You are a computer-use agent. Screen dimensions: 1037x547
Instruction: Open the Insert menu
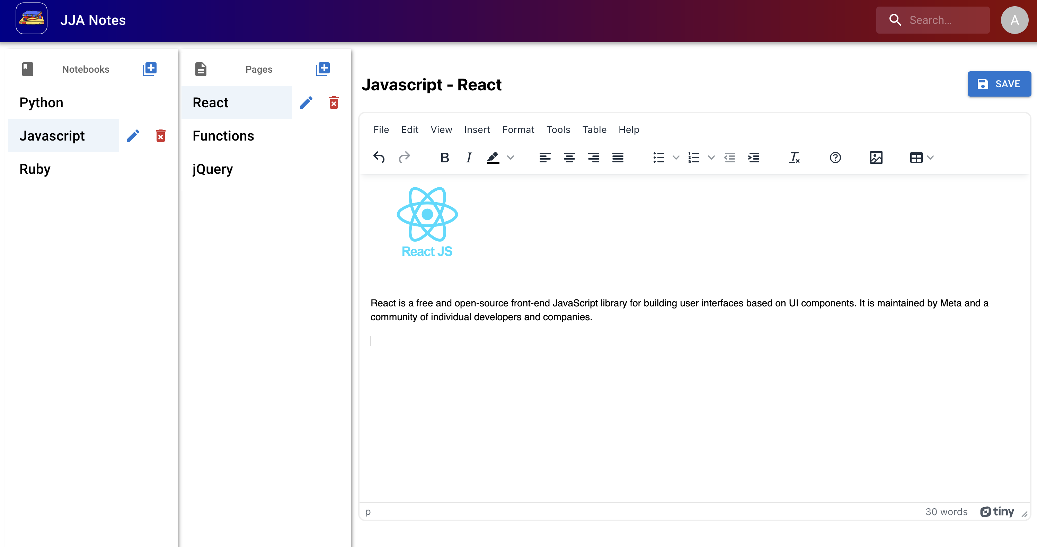[x=477, y=129]
